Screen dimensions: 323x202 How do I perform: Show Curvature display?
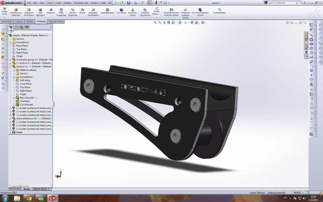[121, 11]
